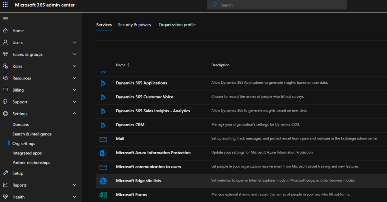Click the Setup wrench icon

5,173
